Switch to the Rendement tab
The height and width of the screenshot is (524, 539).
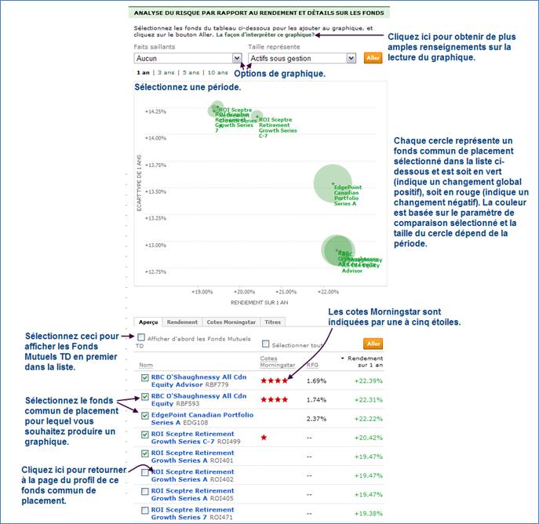[x=182, y=322]
